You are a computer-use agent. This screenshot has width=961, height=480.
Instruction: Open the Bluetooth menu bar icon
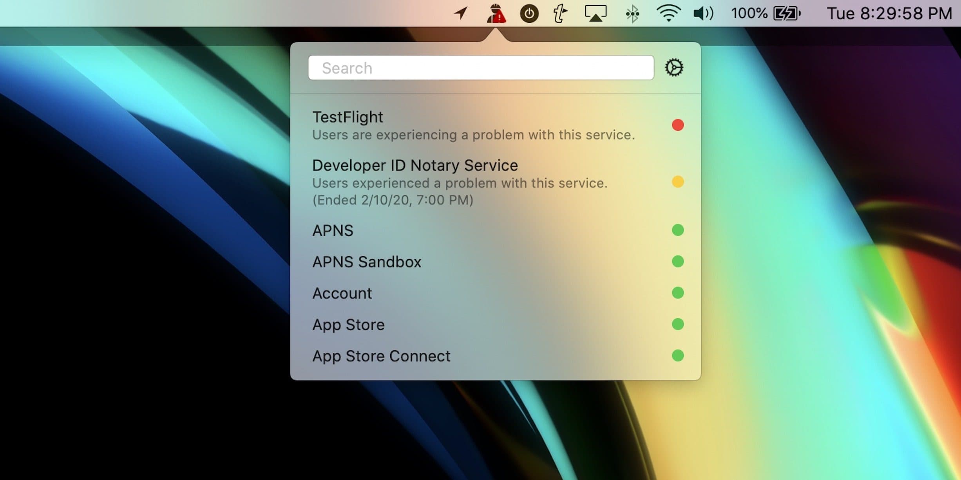pyautogui.click(x=632, y=14)
